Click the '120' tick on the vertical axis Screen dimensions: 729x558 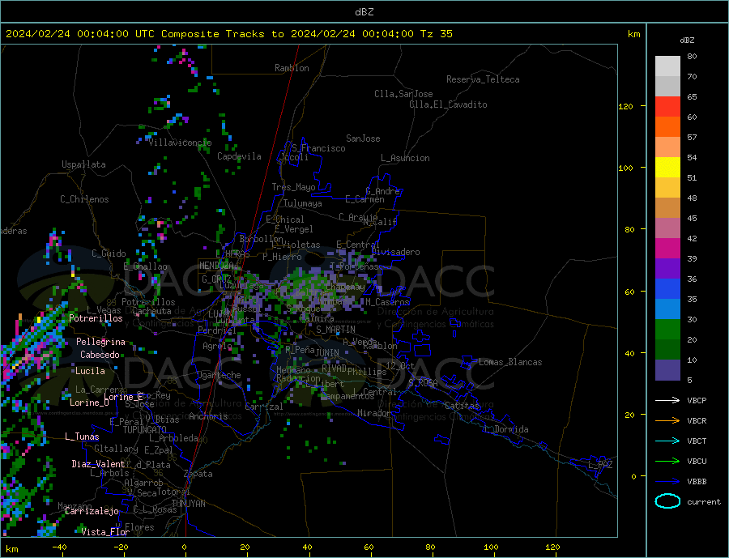click(626, 106)
